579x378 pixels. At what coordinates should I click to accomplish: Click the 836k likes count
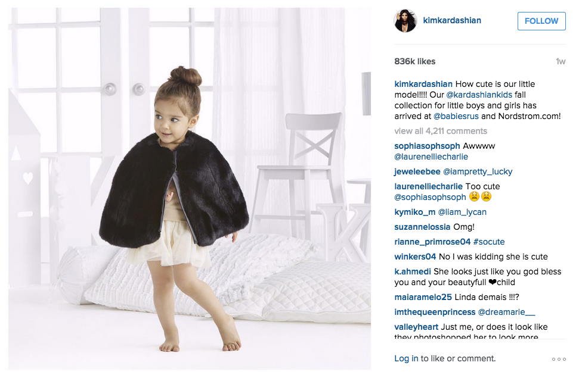(x=414, y=61)
